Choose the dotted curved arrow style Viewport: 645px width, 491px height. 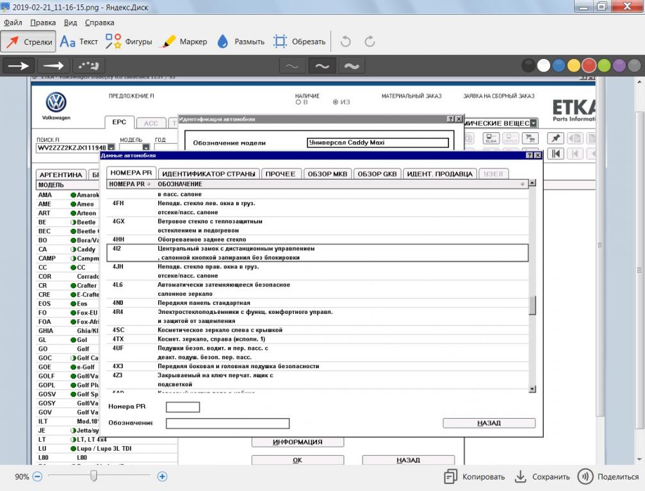(x=88, y=66)
